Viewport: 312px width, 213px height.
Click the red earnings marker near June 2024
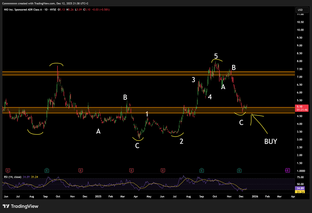pyautogui.click(x=8, y=170)
